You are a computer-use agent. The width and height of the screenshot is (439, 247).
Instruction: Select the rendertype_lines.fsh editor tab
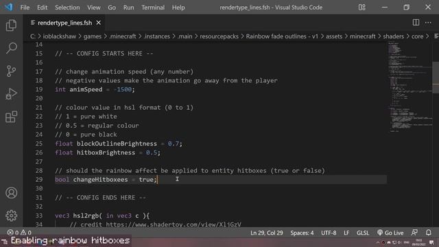pyautogui.click(x=64, y=23)
